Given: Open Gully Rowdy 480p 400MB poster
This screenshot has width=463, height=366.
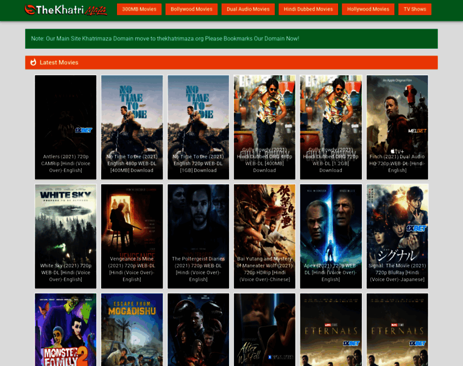Looking at the screenshot, I should tap(264, 127).
